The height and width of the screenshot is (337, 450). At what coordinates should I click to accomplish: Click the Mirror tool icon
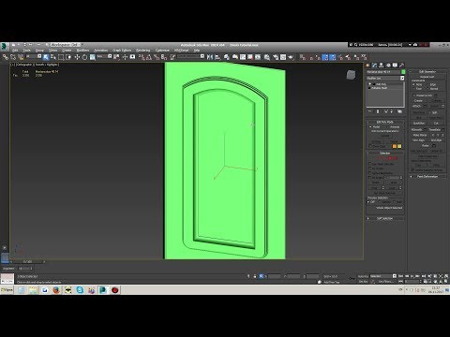pos(209,57)
